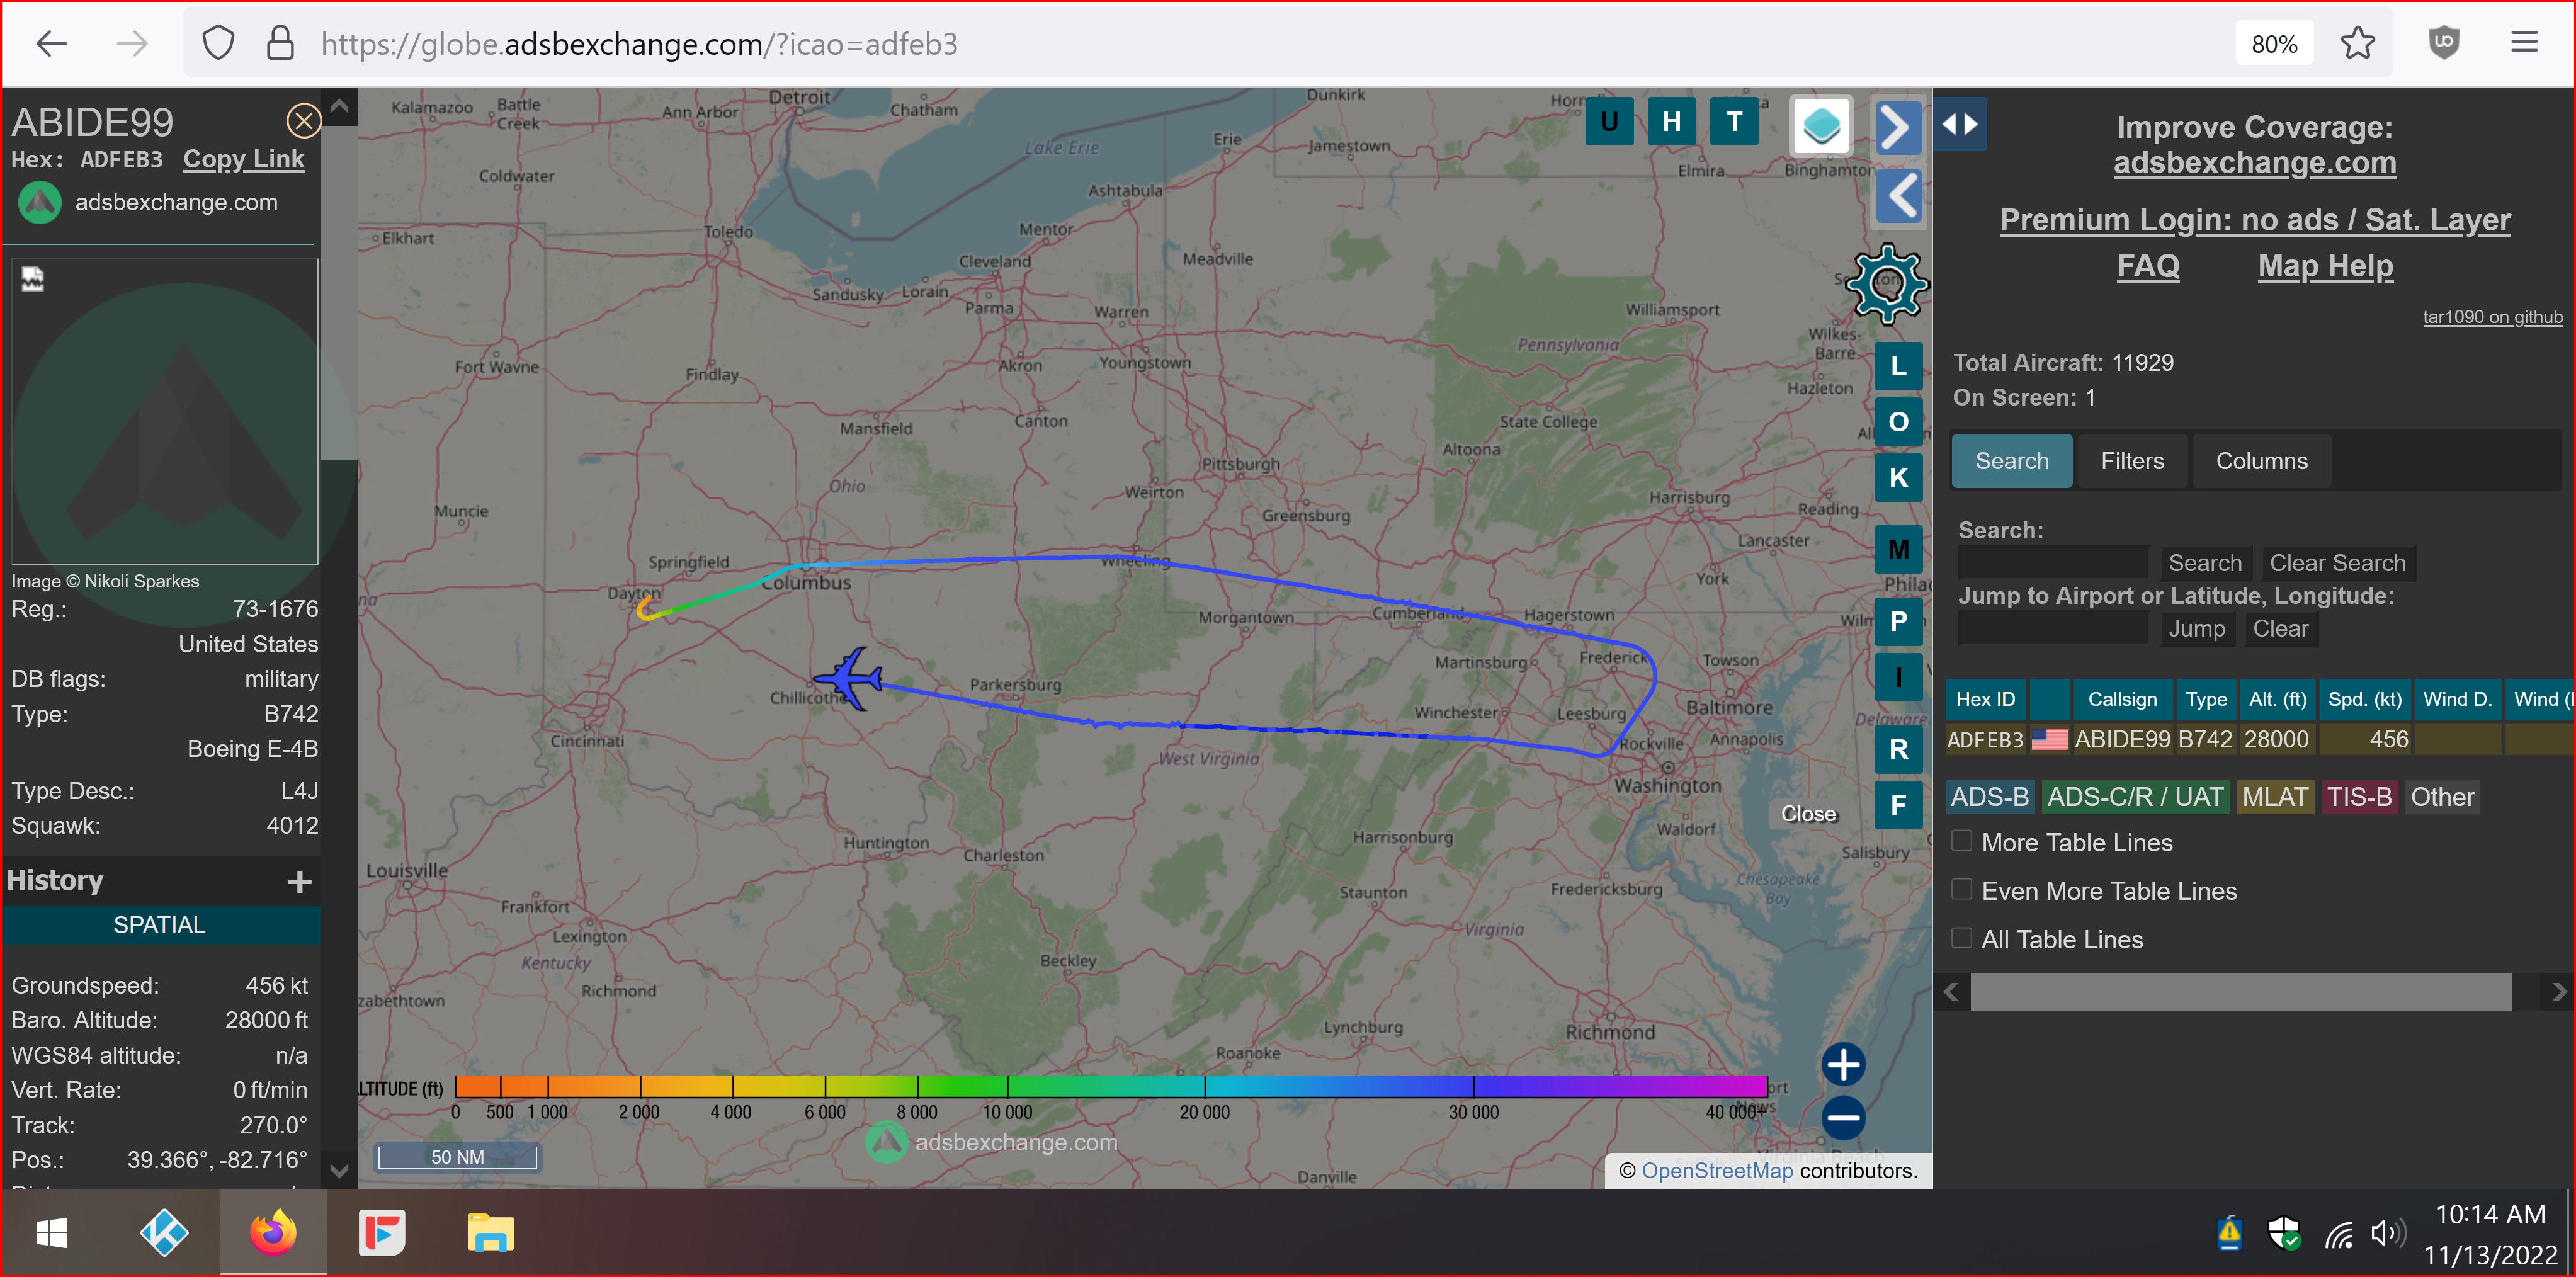Click the H map button

[1671, 122]
